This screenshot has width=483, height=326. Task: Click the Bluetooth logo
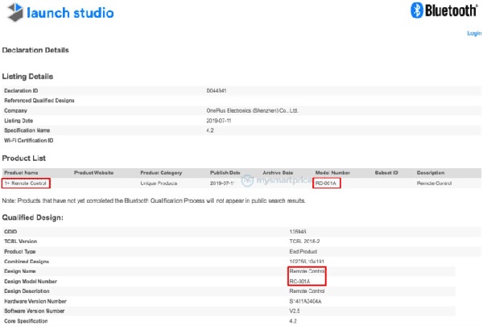coord(444,10)
